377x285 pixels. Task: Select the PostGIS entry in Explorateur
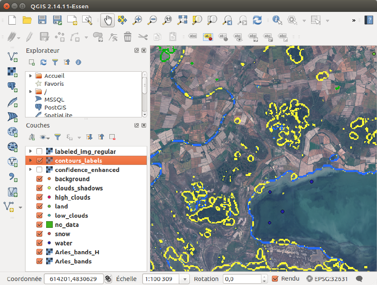(54, 107)
